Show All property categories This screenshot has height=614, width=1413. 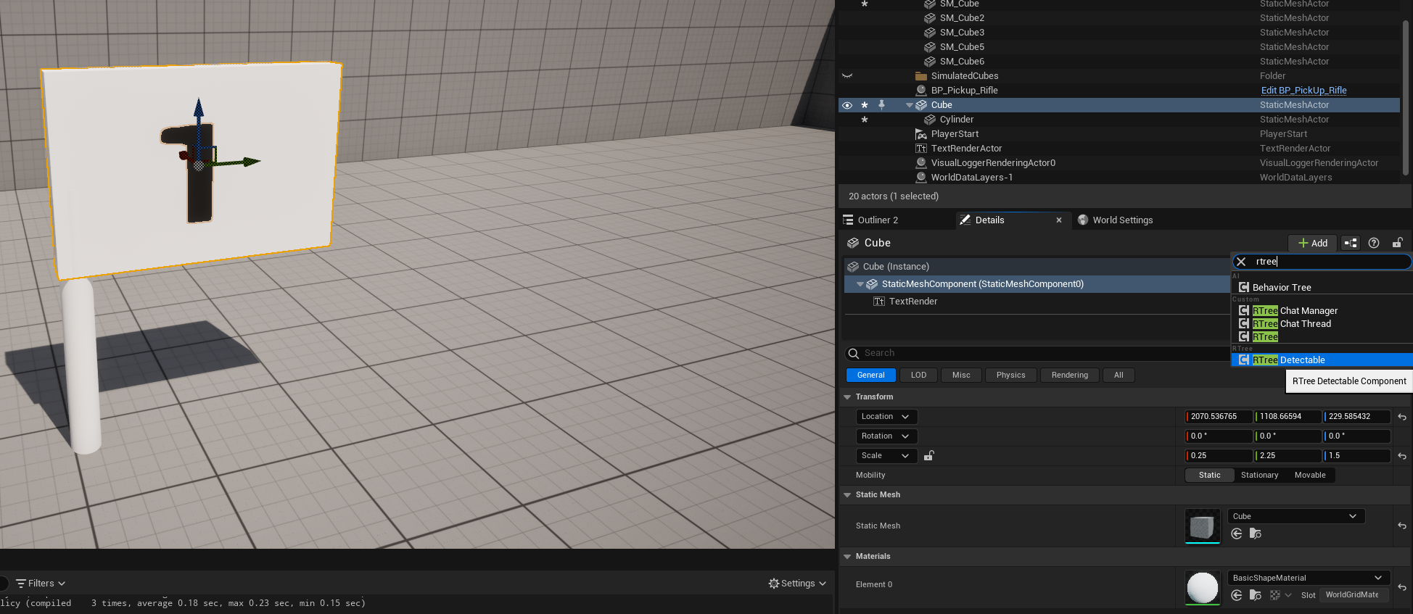[x=1119, y=376]
